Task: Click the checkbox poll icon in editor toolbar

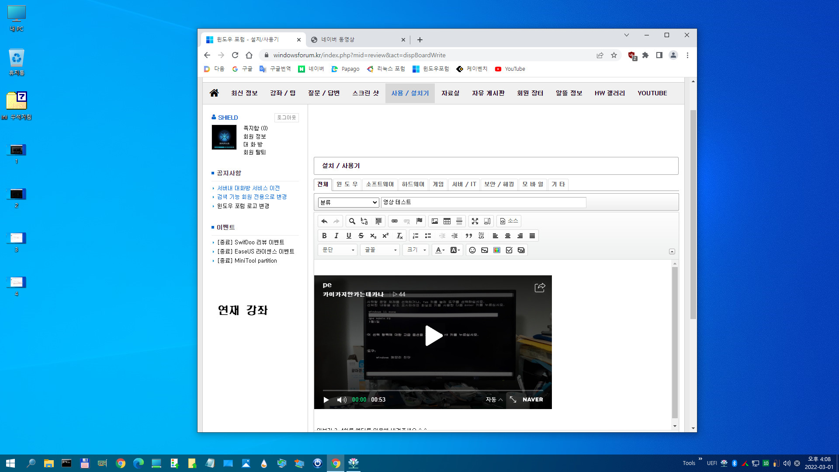Action: [x=509, y=250]
